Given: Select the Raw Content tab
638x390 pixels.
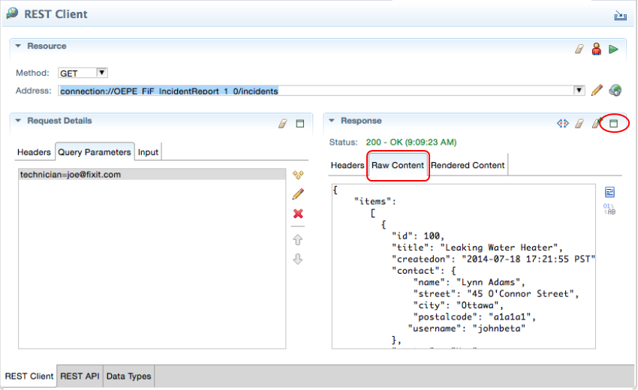Looking at the screenshot, I should [398, 165].
